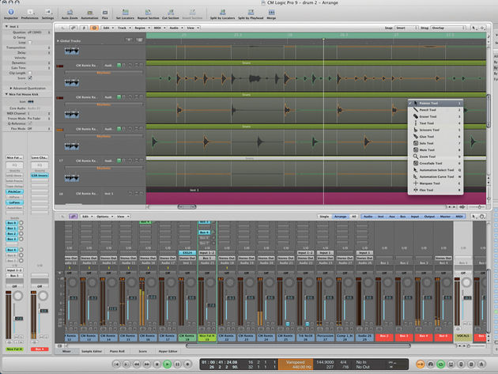
Task: Toggle the metronome click transport button
Action: (481, 365)
